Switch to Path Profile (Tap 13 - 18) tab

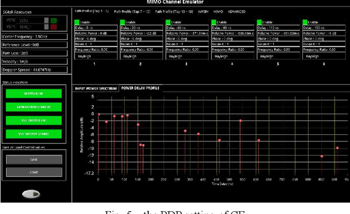tap(174, 11)
